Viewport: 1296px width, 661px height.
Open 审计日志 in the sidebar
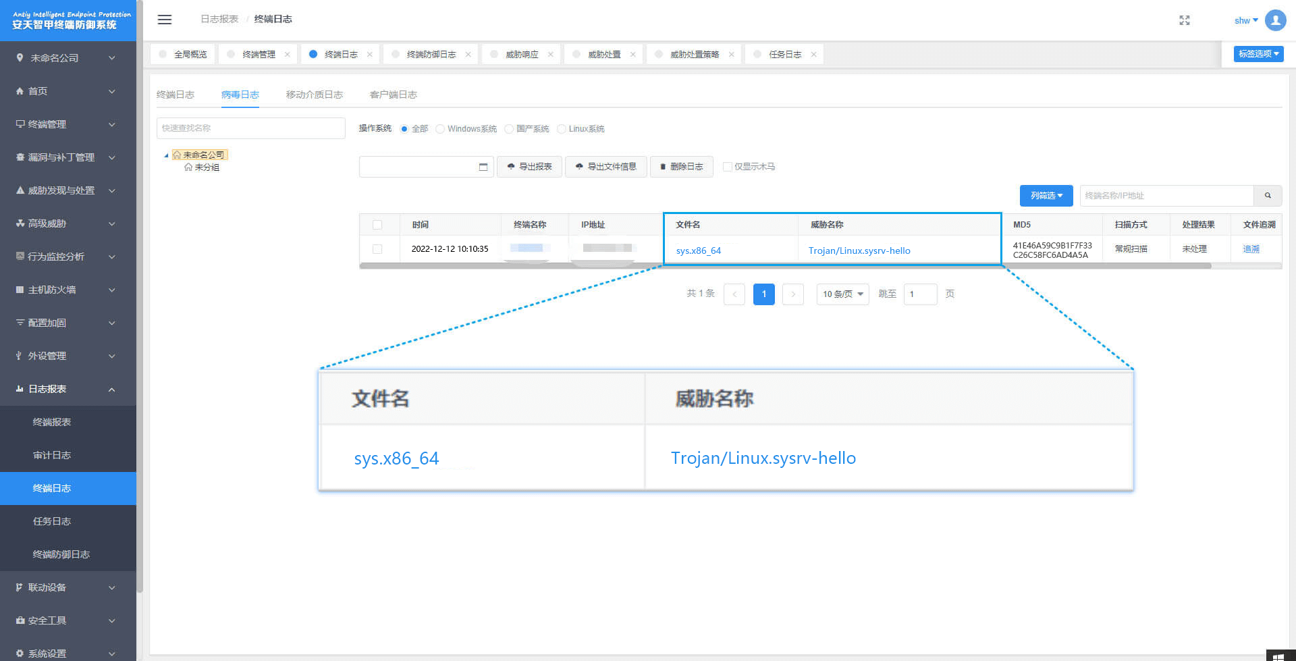(52, 455)
